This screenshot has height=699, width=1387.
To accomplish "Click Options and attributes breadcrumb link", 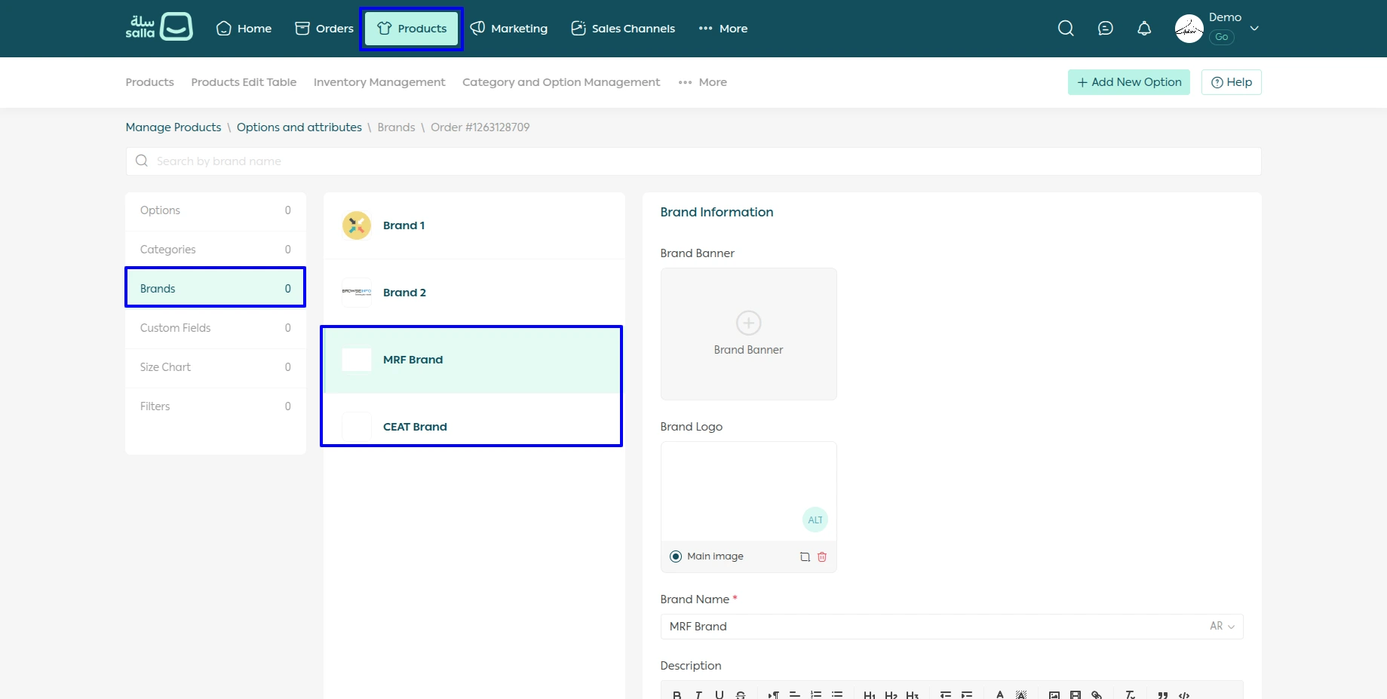I will click(x=299, y=127).
